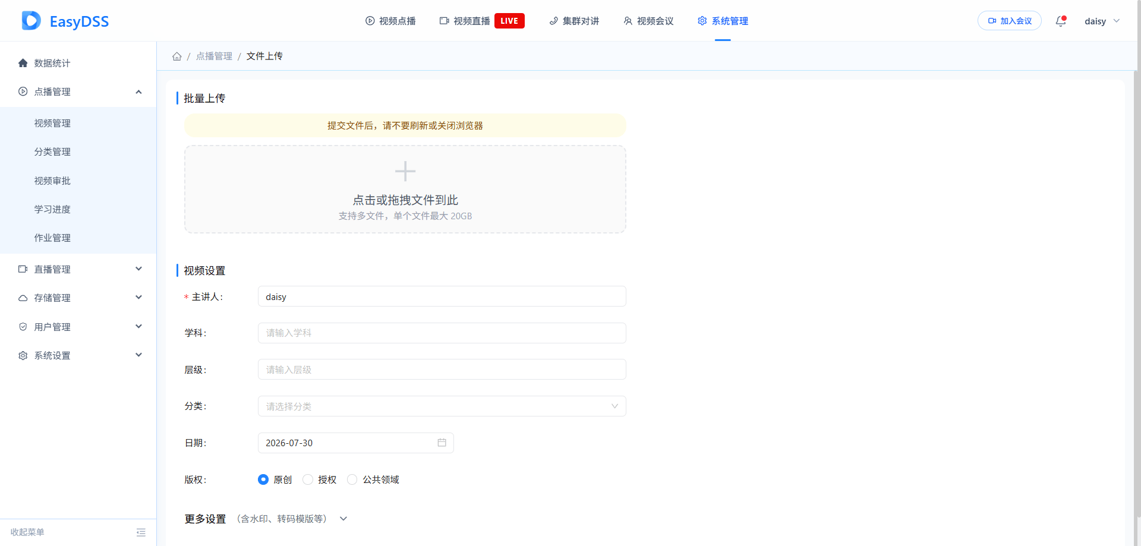1141x546 pixels.
Task: Switch to the 视频直播 top tab
Action: (x=482, y=21)
